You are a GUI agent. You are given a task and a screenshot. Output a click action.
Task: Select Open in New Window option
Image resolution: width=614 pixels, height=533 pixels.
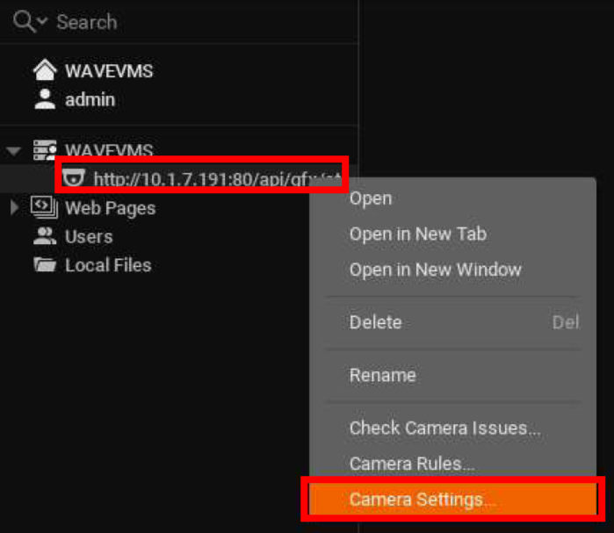pyautogui.click(x=435, y=270)
